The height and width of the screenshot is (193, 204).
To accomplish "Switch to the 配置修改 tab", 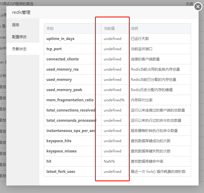I will pyautogui.click(x=23, y=37).
